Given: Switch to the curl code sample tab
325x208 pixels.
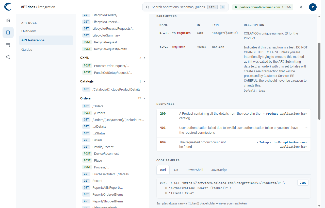Looking at the screenshot, I should pos(163,170).
